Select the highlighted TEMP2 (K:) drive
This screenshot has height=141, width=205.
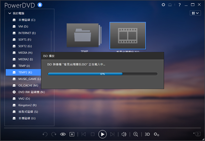tap(23, 72)
